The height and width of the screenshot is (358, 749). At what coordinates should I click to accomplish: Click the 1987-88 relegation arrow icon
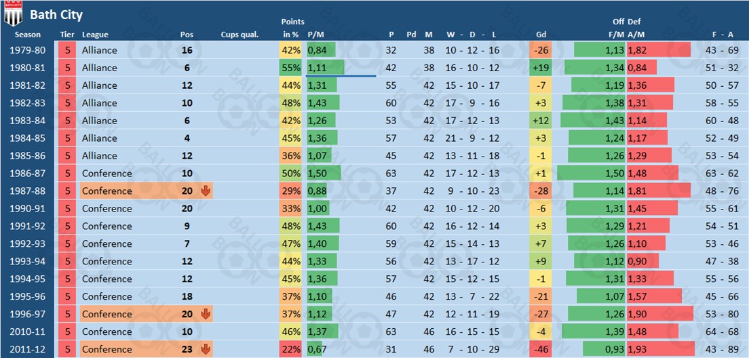206,191
